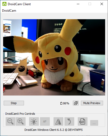Minimize the DroidCam Client window
This screenshot has height=136, width=108.
[78, 4]
